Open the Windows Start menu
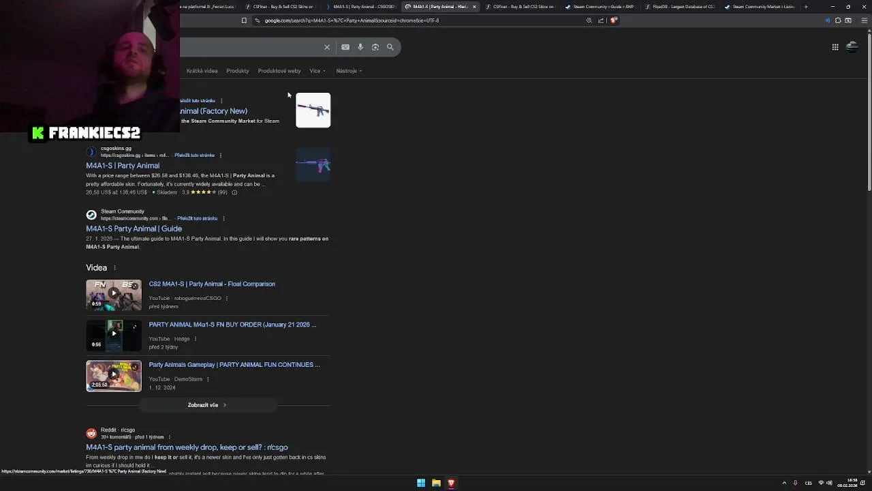 click(421, 483)
